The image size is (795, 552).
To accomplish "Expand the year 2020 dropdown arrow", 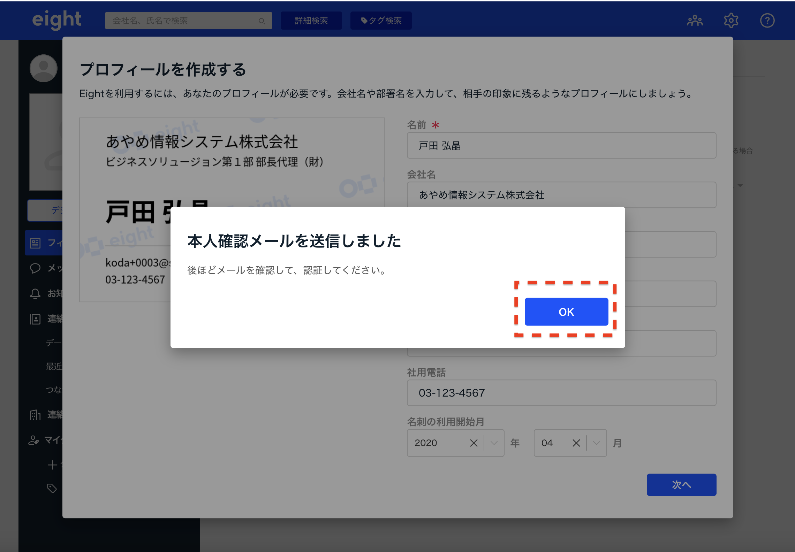I will coord(494,443).
